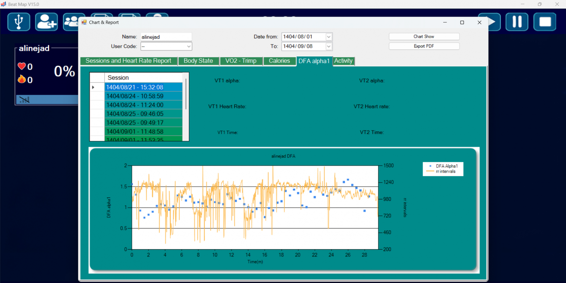Click the flame calories icon
The height and width of the screenshot is (283, 566).
tap(22, 80)
